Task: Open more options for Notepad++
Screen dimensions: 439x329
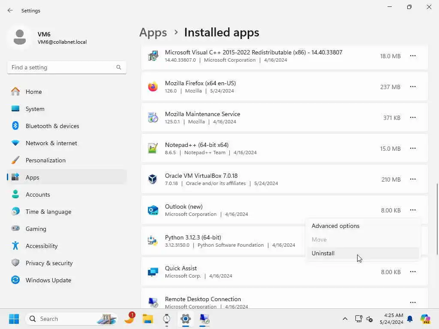Action: tap(413, 148)
